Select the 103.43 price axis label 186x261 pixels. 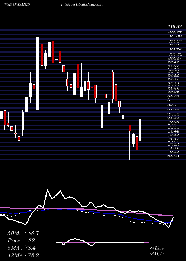click(174, 49)
